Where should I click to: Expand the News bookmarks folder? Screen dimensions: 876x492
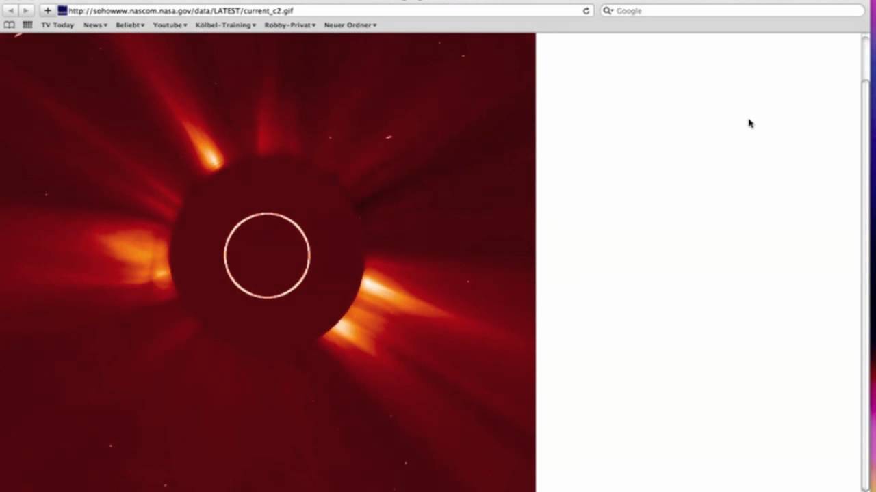pyautogui.click(x=95, y=25)
